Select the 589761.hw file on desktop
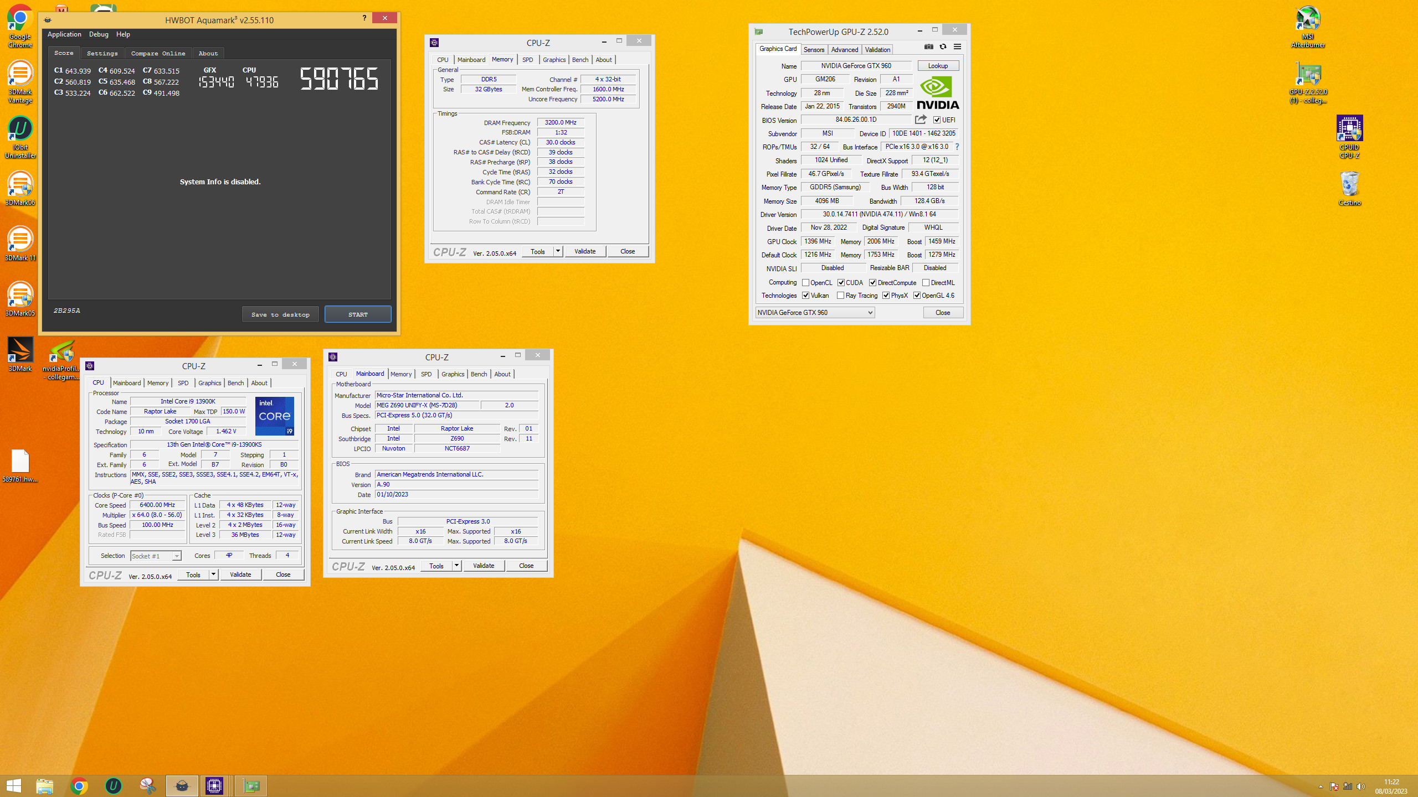 coord(20,465)
